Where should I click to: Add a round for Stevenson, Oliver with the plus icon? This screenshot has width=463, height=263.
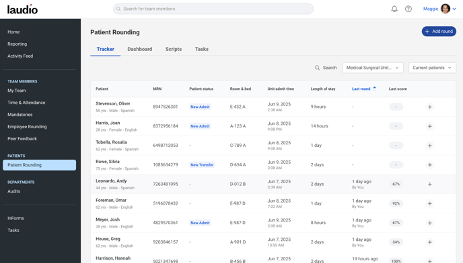430,107
